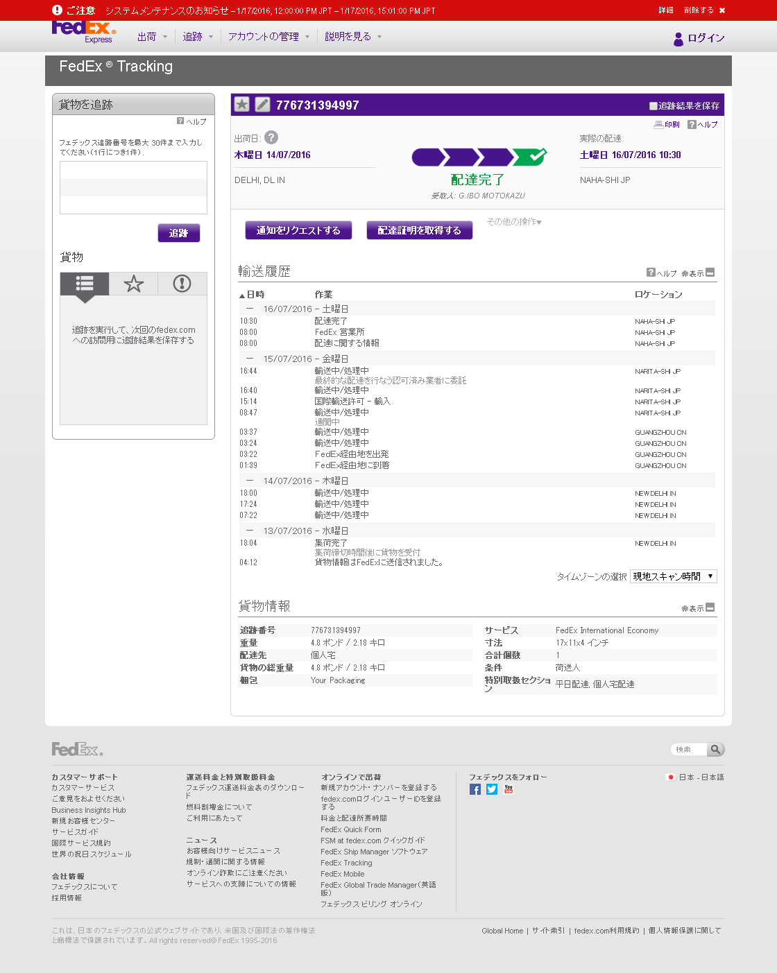Open FedEx Facebook page icon
This screenshot has width=777, height=973.
click(475, 789)
